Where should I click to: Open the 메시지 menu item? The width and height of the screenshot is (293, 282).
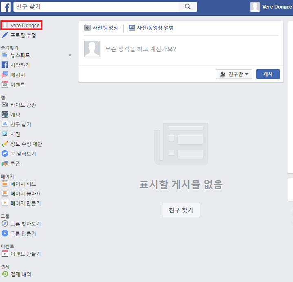[18, 75]
